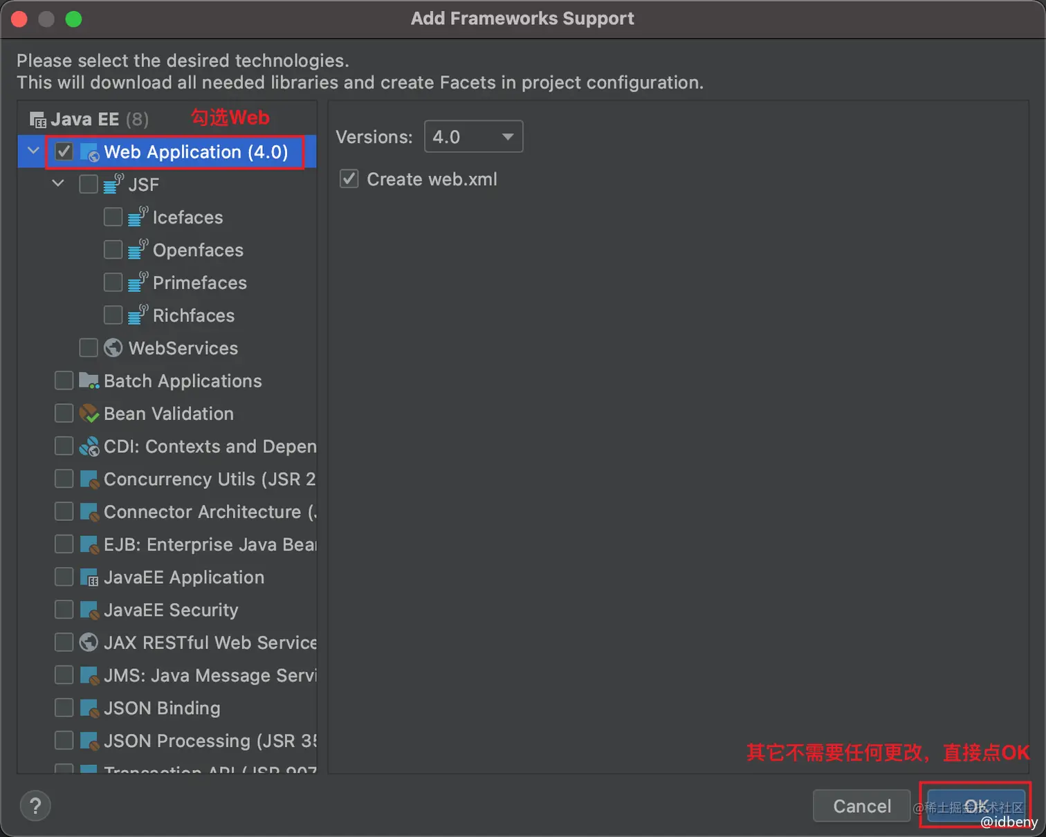Viewport: 1046px width, 837px height.
Task: Check the Icefaces checkbox
Action: (113, 217)
